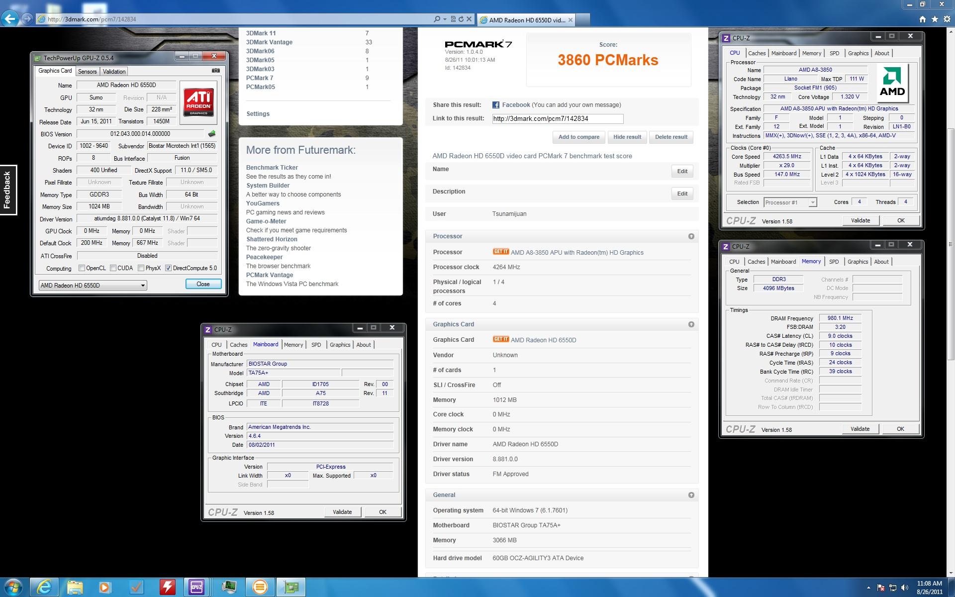Click the Delete result button
The image size is (955, 597).
tap(671, 137)
